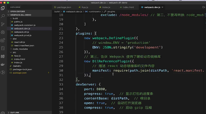Open the .babelrc file

coord(17,66)
